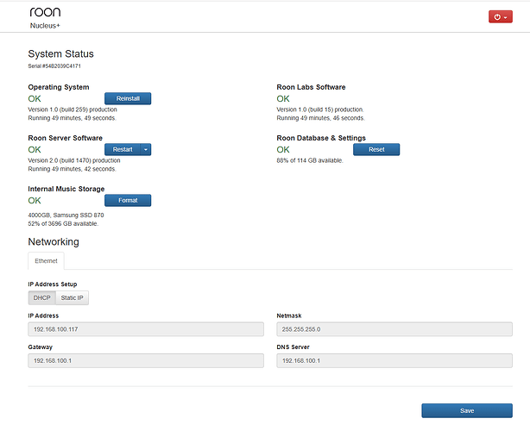530x431 pixels.
Task: Choose DHCP for IP address setup
Action: point(42,297)
